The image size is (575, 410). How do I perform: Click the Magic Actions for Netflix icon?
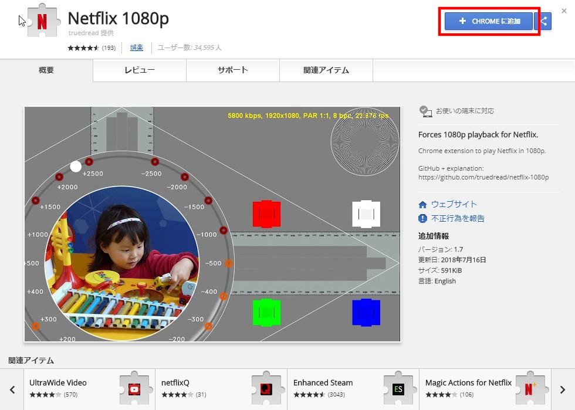click(x=530, y=388)
